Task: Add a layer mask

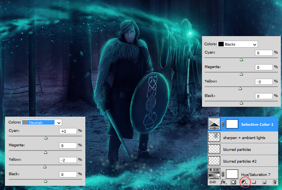Action: click(233, 182)
